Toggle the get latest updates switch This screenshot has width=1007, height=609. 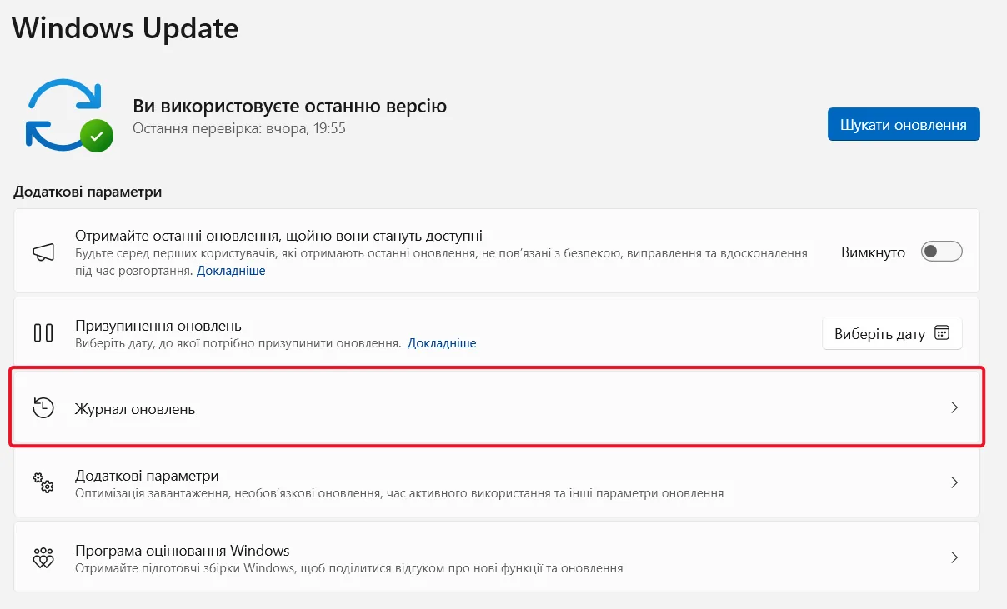[x=942, y=252]
